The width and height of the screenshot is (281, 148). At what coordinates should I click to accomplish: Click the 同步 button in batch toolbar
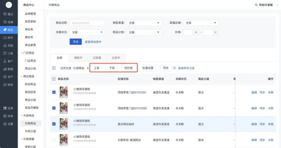166,68
